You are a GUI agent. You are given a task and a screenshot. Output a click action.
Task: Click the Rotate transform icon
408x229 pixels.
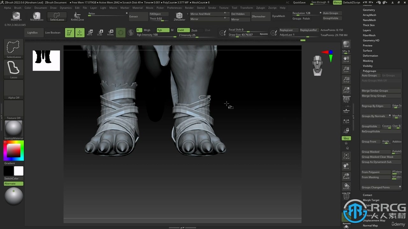[x=110, y=32]
